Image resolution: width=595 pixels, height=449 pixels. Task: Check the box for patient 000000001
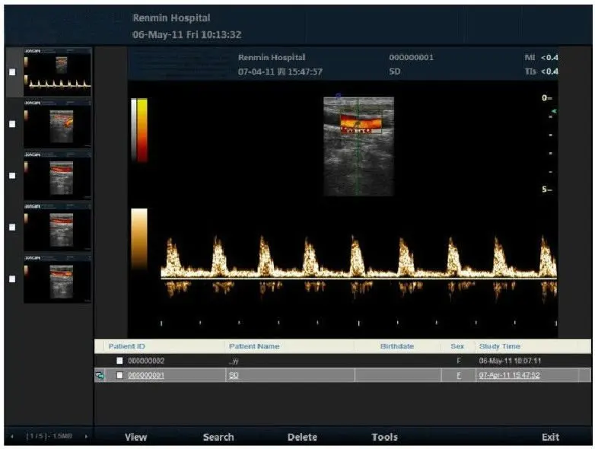119,375
